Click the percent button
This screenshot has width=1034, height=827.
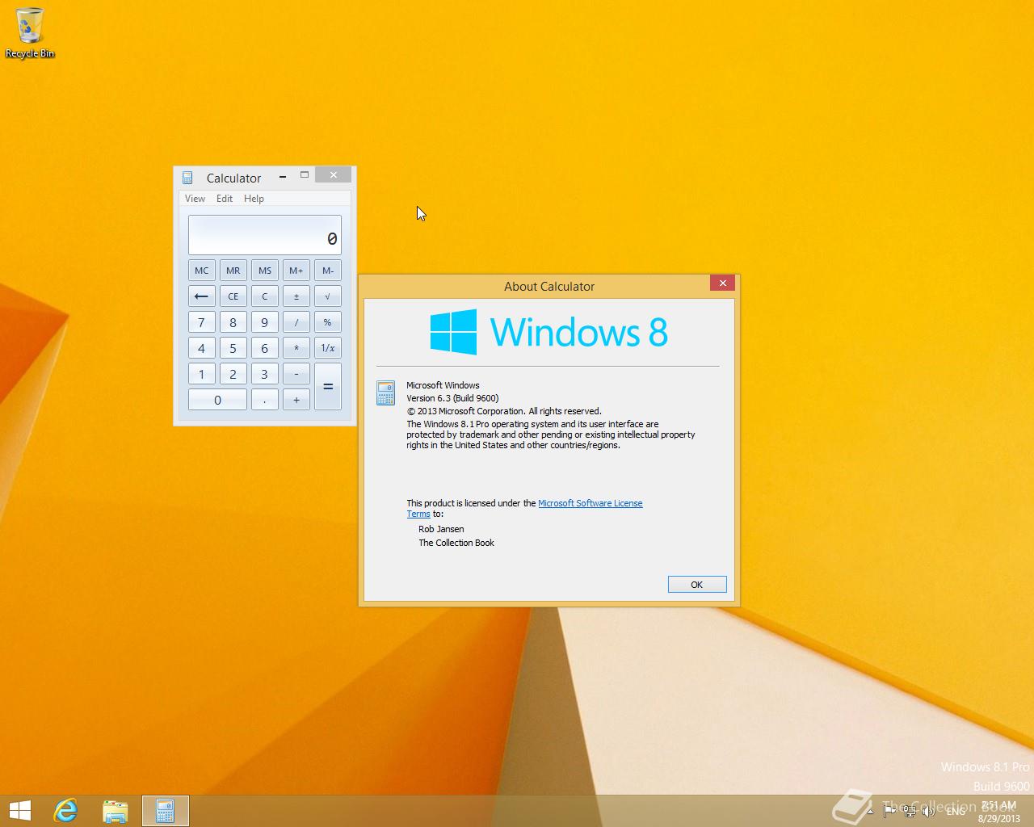[x=328, y=322]
